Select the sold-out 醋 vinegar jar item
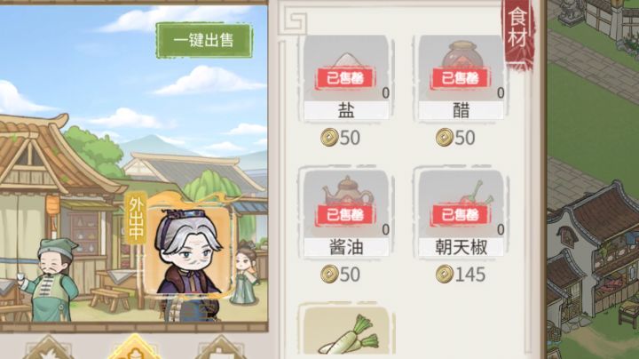The image size is (639, 359). [461, 77]
